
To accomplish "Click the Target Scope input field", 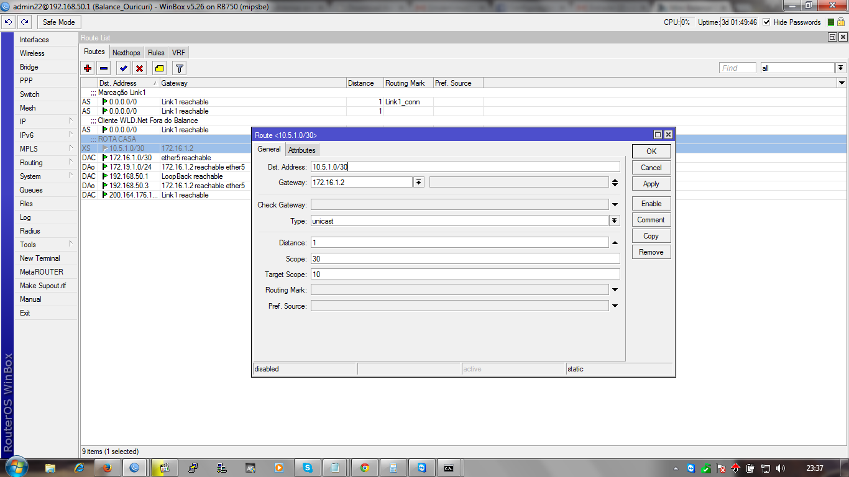I will pyautogui.click(x=465, y=274).
